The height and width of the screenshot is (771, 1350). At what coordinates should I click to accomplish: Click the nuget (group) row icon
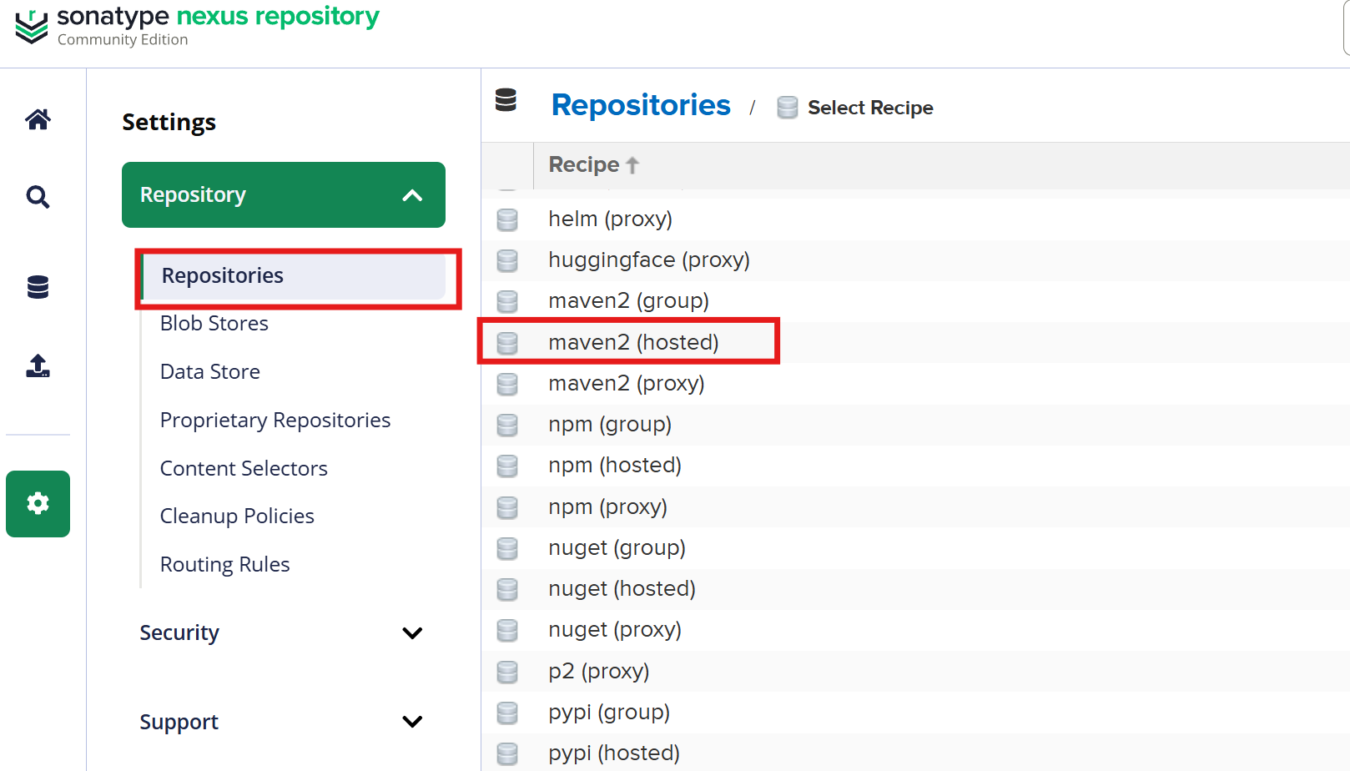tap(507, 548)
